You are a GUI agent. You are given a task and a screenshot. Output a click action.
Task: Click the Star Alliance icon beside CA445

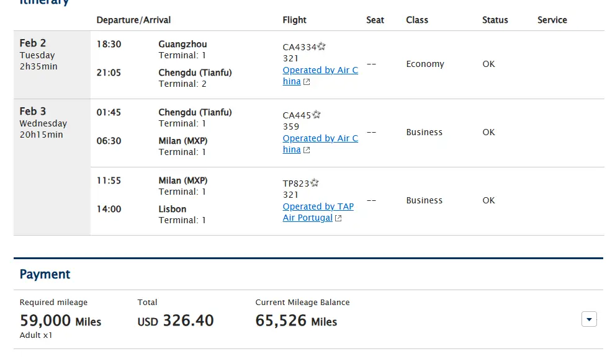[316, 115]
